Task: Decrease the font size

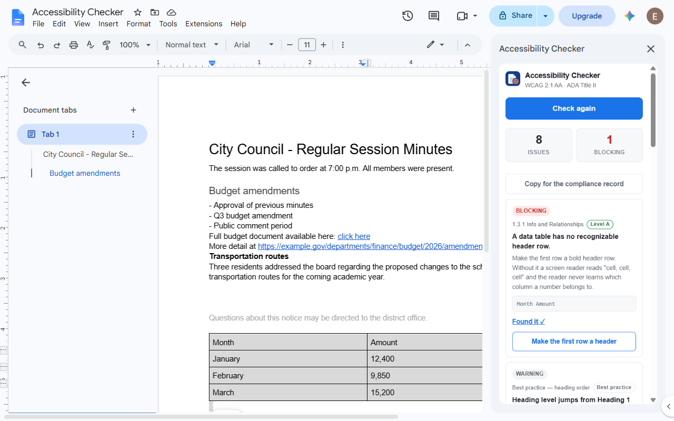Action: [x=290, y=45]
